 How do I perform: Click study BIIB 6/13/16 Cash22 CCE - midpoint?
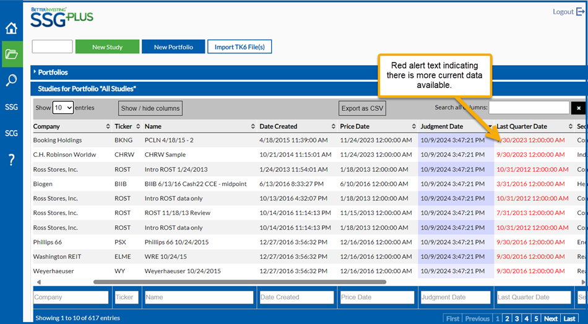pyautogui.click(x=196, y=184)
